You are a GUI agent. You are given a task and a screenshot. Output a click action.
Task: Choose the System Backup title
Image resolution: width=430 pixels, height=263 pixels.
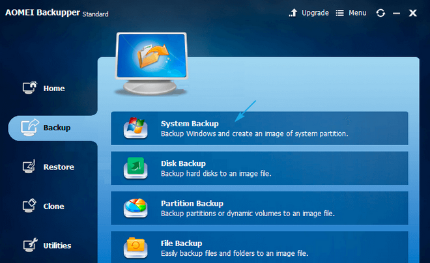tap(190, 124)
